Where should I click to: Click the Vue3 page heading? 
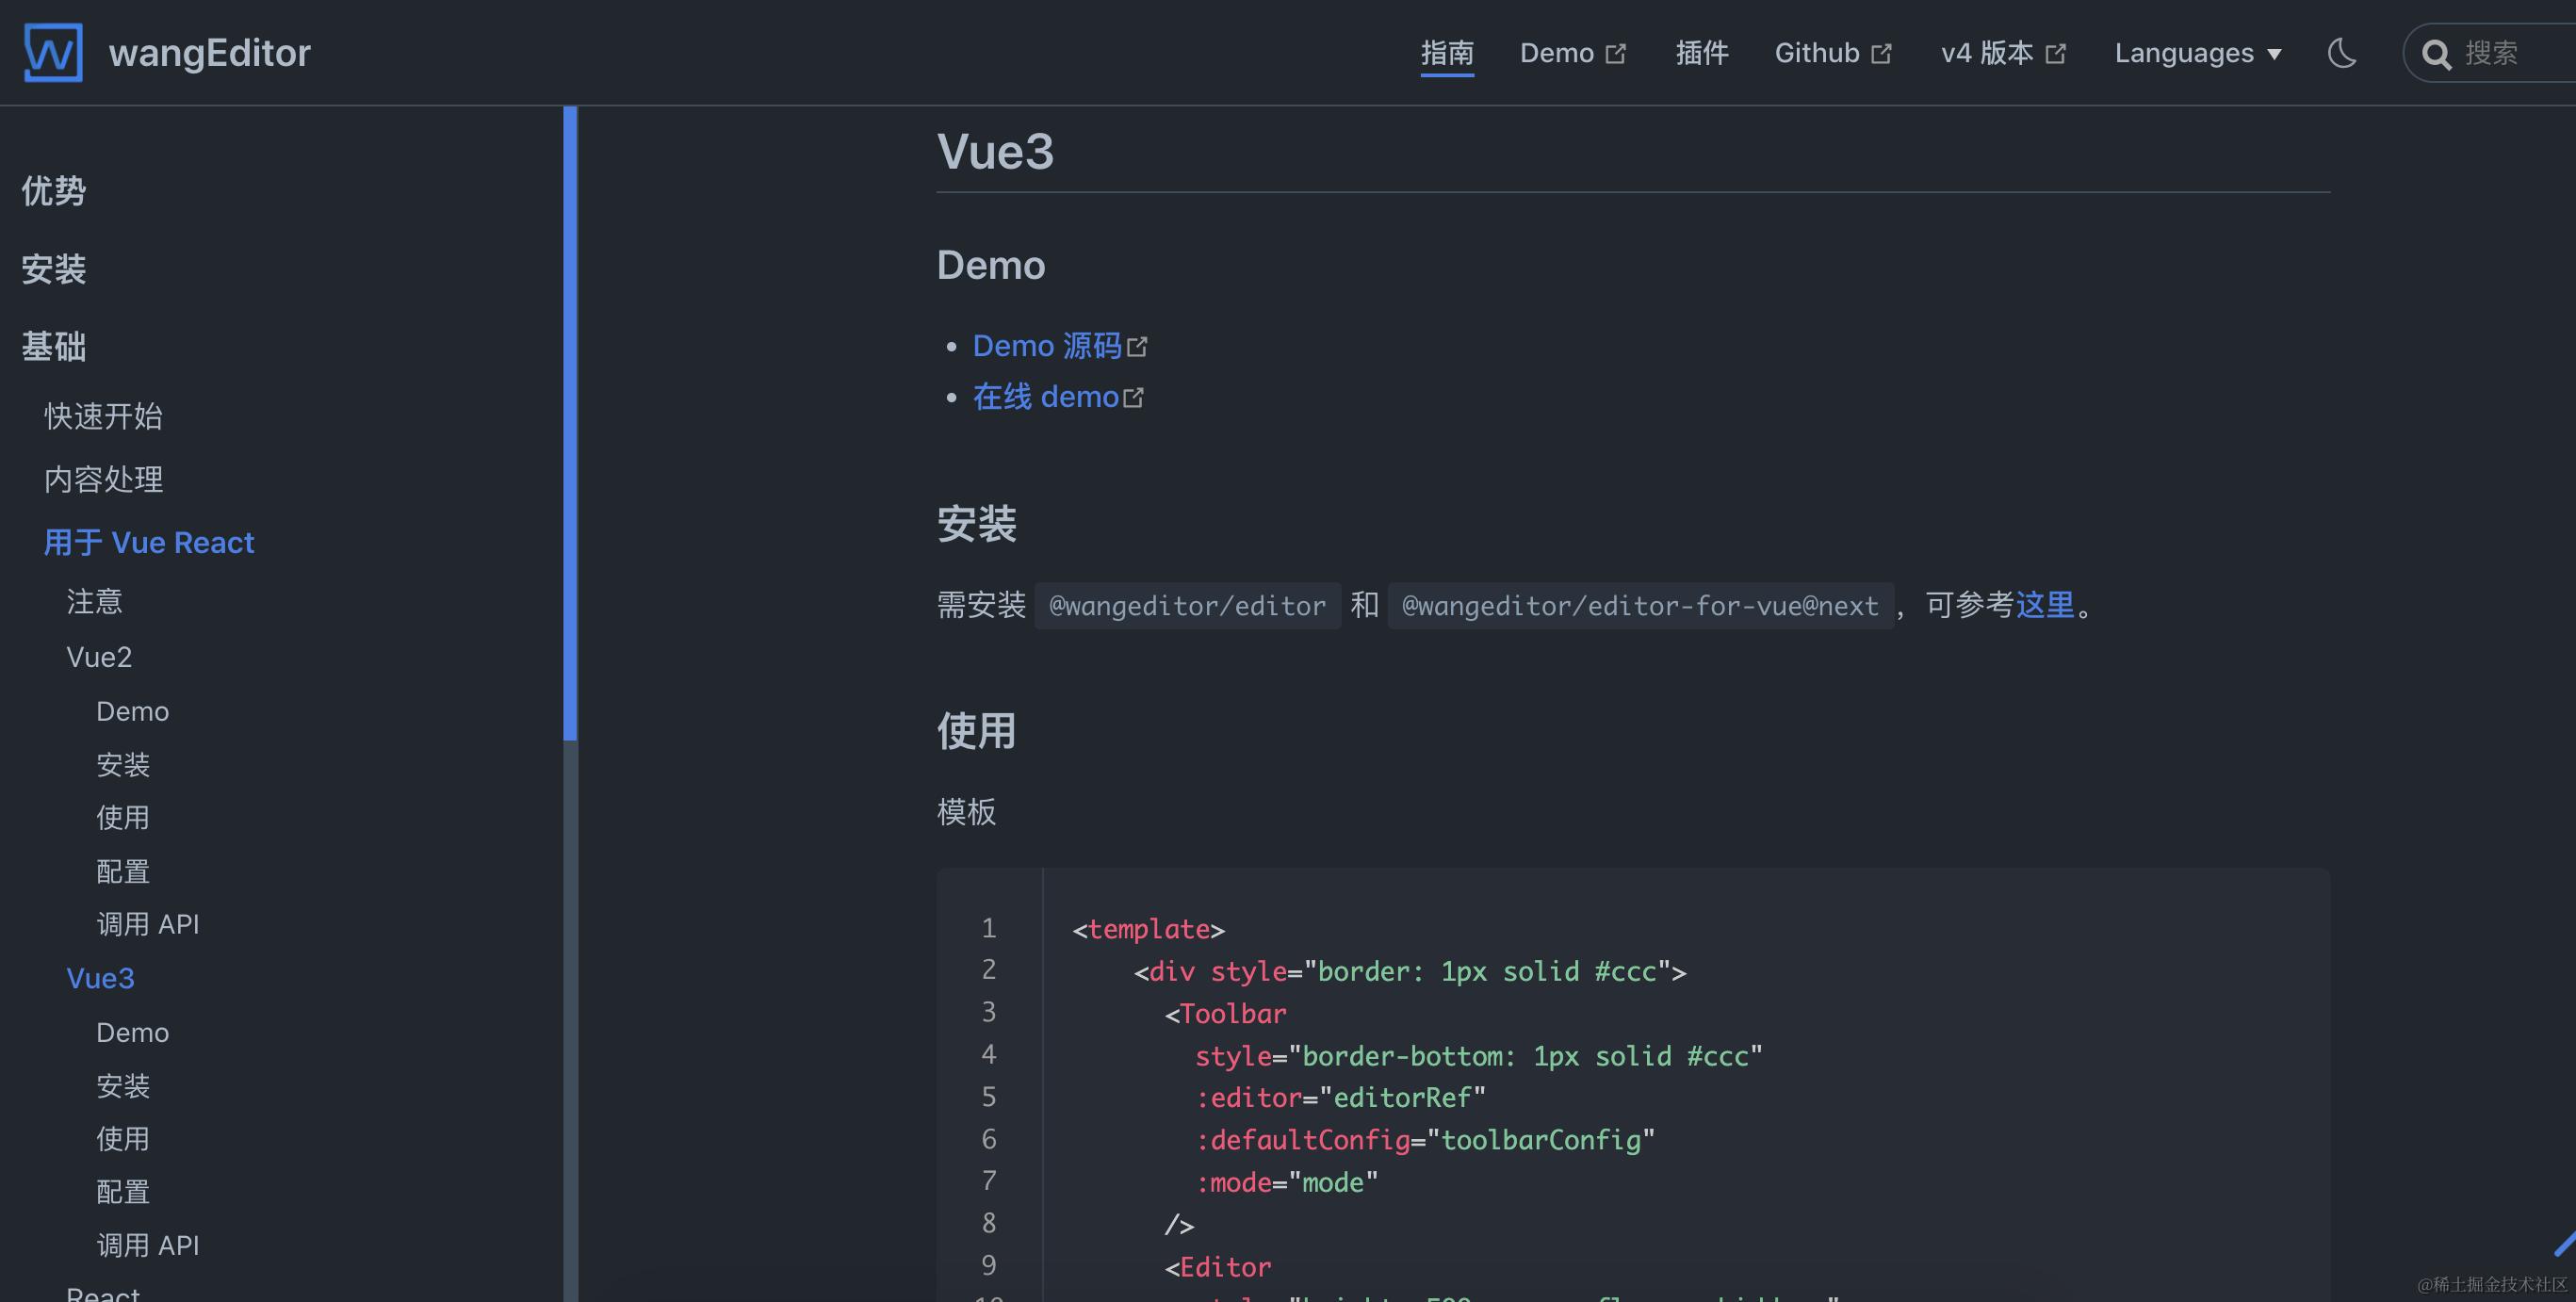(x=995, y=152)
